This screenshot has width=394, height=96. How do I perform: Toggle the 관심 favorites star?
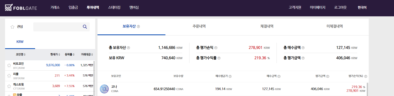12,27
